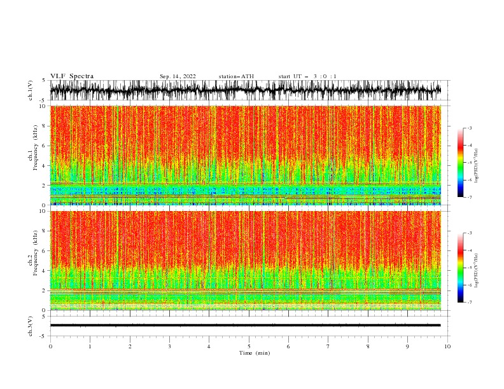Click the "Time (min)" axis title
Screen dimensions: 504x389
(x=255, y=353)
